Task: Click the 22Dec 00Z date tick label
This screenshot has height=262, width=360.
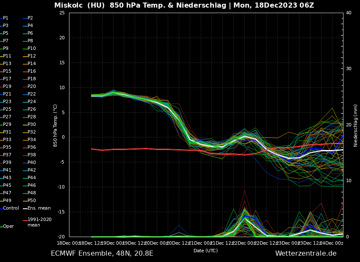Action: tap(244, 243)
